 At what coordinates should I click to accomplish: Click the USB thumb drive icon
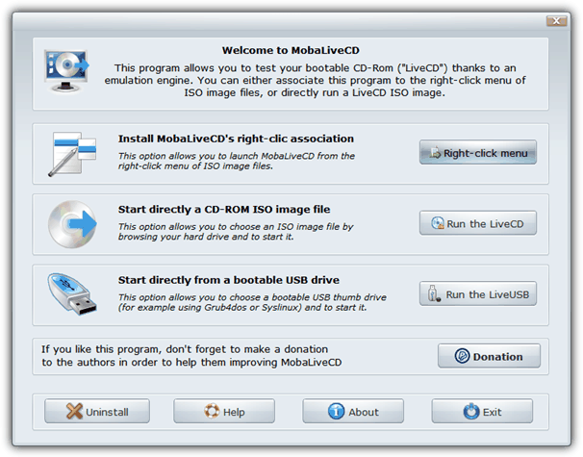pos(72,294)
